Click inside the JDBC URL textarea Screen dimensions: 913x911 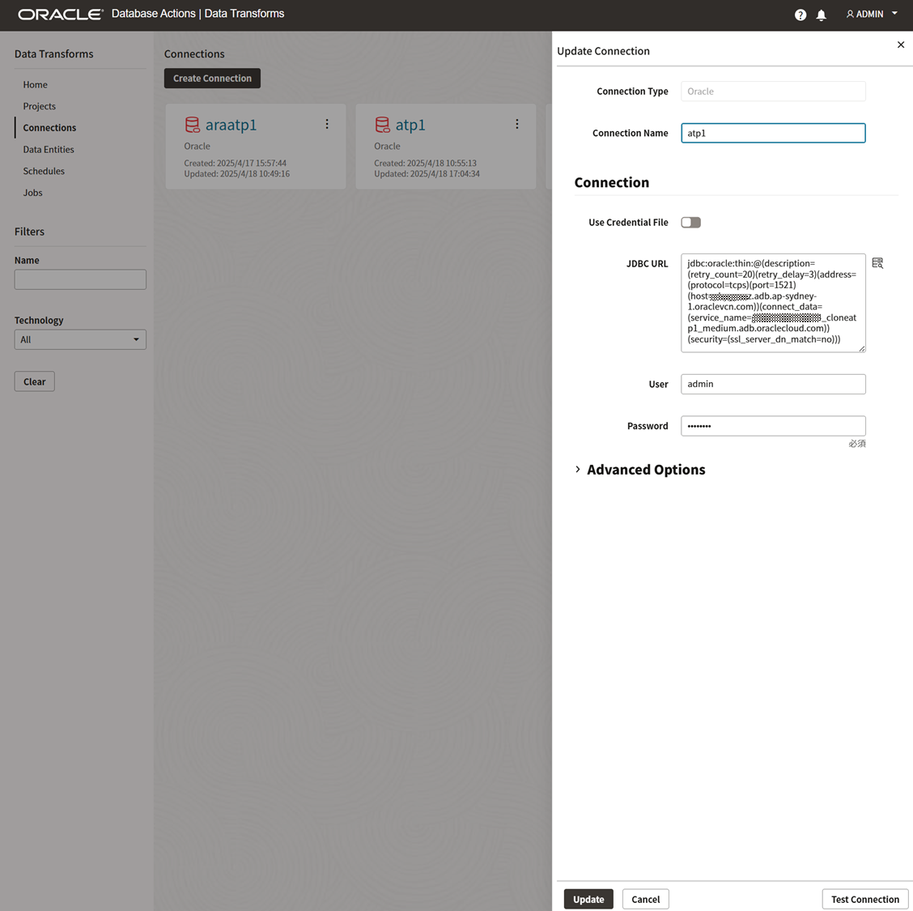point(773,303)
